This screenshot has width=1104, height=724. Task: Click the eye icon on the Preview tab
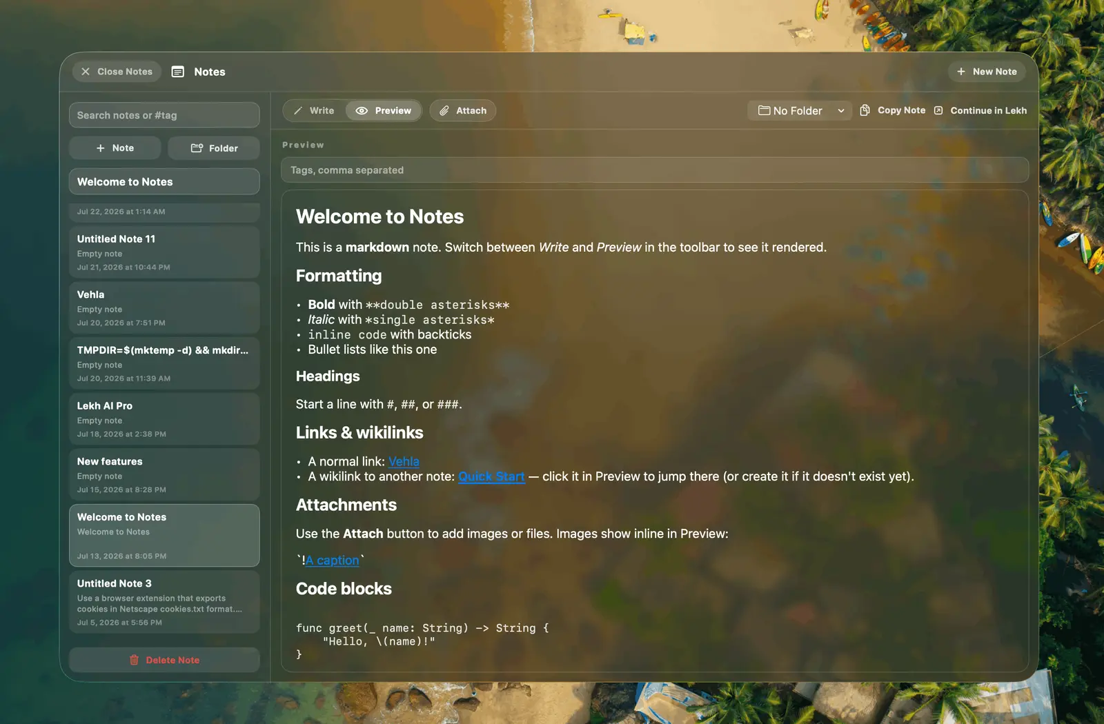coord(362,110)
